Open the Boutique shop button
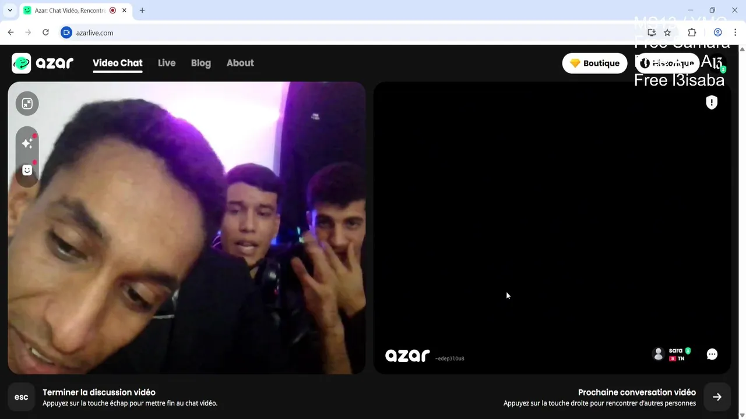This screenshot has width=746, height=419. [594, 63]
